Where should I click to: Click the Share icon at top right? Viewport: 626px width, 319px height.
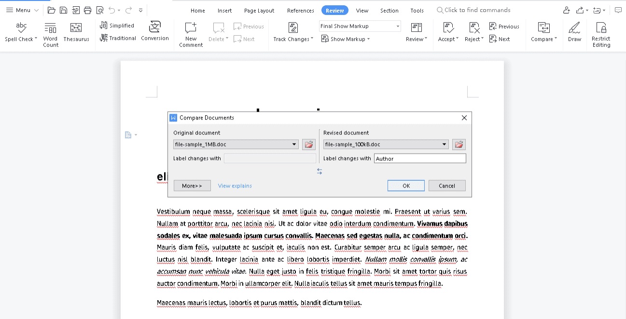[581, 10]
